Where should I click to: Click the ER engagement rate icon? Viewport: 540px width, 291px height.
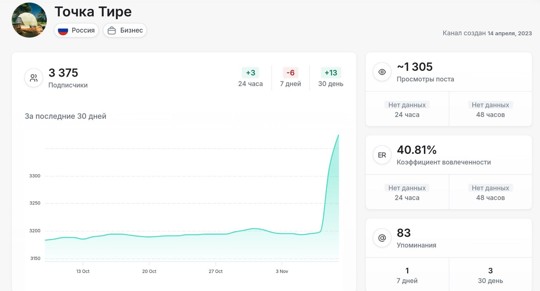tap(382, 155)
